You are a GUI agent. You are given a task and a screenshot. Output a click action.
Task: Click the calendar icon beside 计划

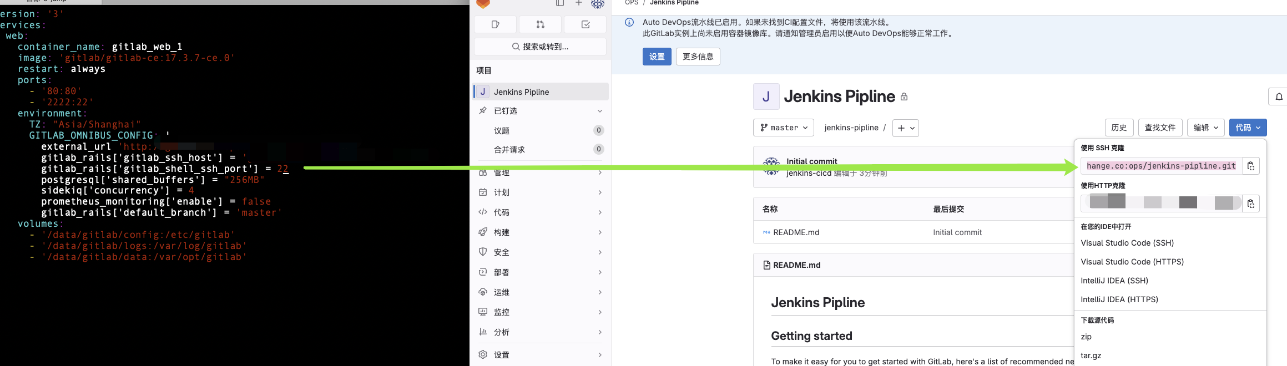click(x=483, y=192)
